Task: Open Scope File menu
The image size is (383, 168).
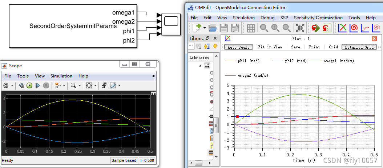Action: point(8,76)
